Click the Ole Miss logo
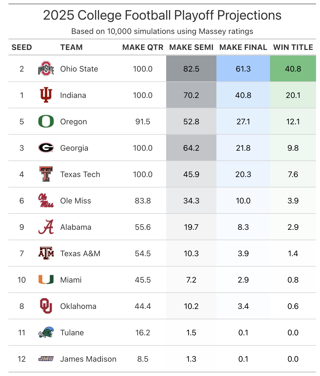 coord(46,201)
